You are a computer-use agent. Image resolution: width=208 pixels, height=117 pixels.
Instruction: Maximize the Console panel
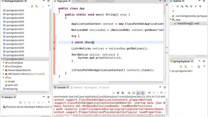[x=165, y=87]
